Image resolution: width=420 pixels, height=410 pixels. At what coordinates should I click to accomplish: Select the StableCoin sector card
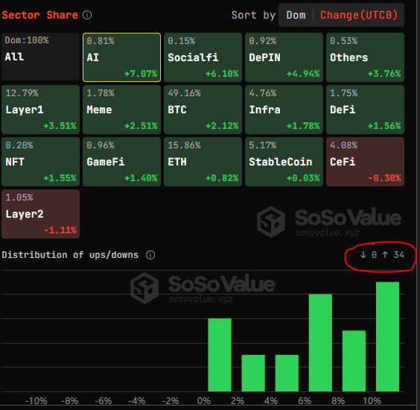pyautogui.click(x=284, y=162)
